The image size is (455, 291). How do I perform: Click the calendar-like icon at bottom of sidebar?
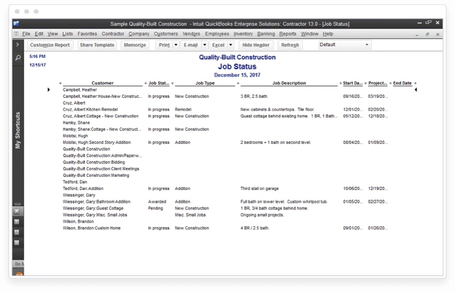(x=17, y=243)
